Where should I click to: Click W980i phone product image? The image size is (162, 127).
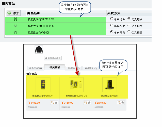(x=109, y=85)
